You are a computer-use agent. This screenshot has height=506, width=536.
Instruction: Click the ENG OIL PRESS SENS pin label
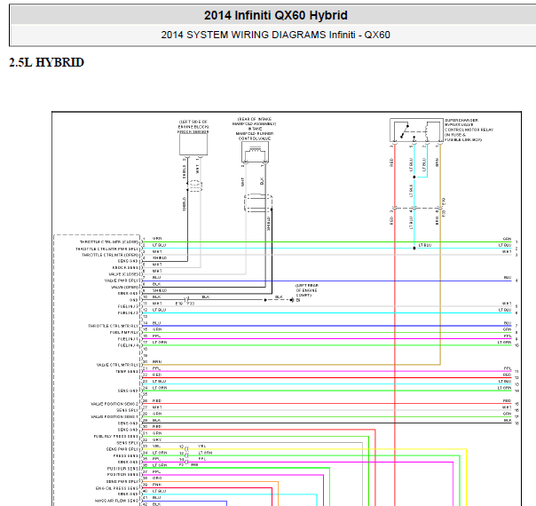coord(116,487)
